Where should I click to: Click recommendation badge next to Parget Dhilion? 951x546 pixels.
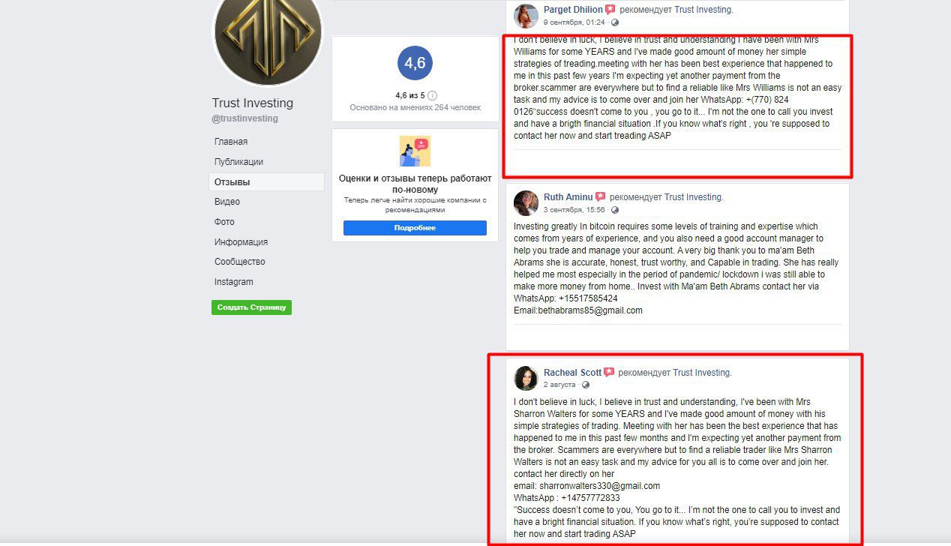point(610,10)
